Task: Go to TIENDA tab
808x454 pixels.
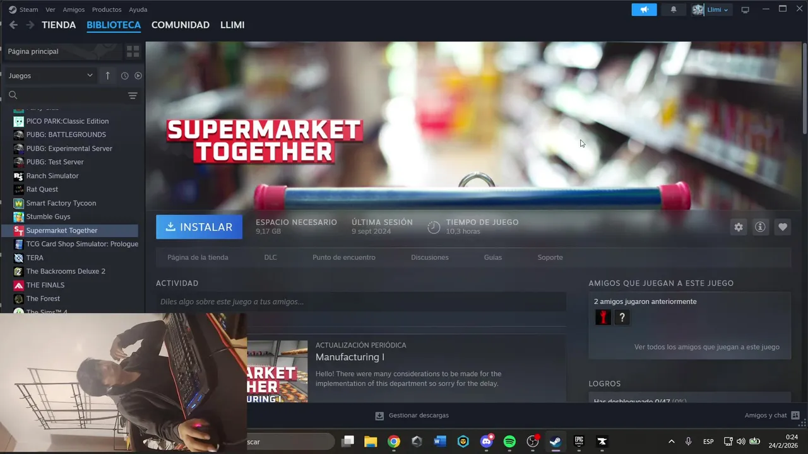Action: (59, 25)
